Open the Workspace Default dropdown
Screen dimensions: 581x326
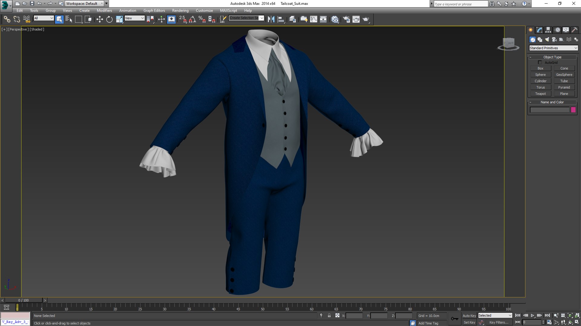tap(84, 4)
